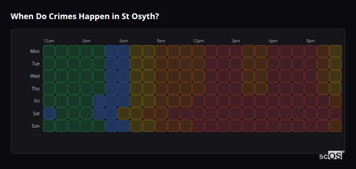This screenshot has height=169, width=356.
Task: Click the 3pm hour label
Action: [x=236, y=41]
